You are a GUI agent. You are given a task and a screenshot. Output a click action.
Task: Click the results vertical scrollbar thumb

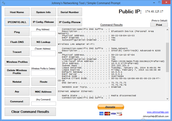[x=167, y=57]
